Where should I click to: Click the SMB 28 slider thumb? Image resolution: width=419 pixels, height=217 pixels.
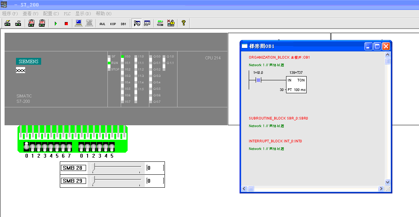93,168
